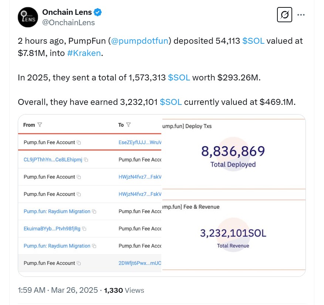Open the From column filter

pyautogui.click(x=40, y=125)
